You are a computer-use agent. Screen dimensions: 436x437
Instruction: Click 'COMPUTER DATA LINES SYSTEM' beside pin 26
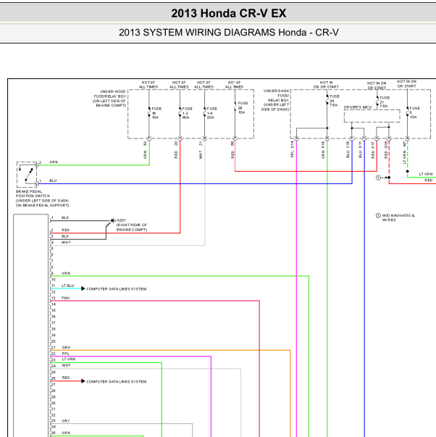coord(116,381)
